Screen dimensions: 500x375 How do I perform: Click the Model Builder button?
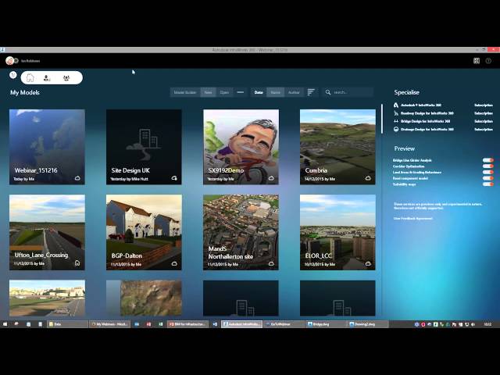tap(185, 92)
